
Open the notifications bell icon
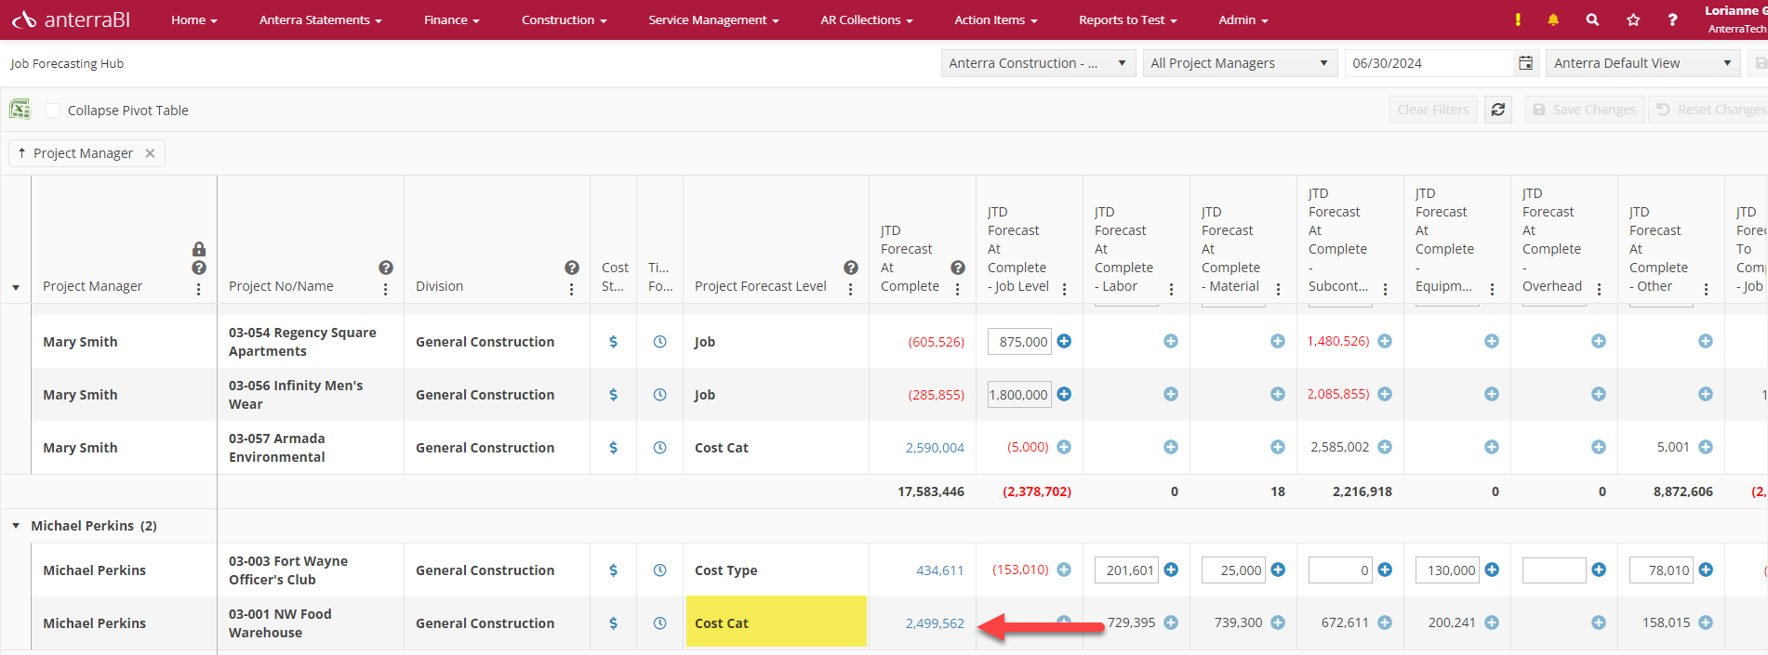[x=1553, y=20]
